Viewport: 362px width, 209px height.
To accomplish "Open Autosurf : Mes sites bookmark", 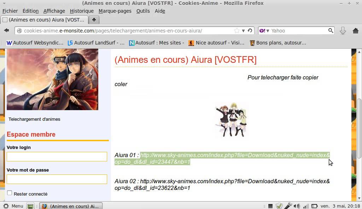I will coord(157,43).
